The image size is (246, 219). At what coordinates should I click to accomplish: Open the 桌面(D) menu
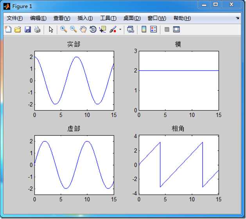click(x=132, y=18)
